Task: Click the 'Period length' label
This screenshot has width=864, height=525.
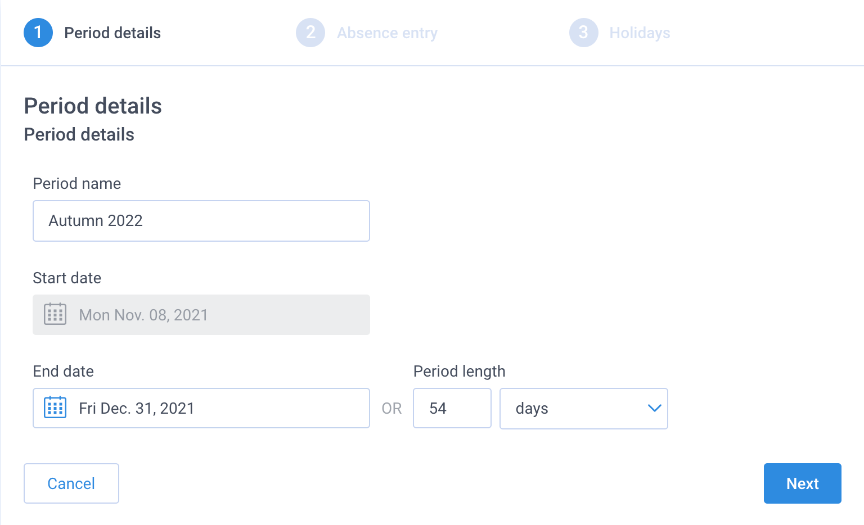Action: [x=460, y=372]
